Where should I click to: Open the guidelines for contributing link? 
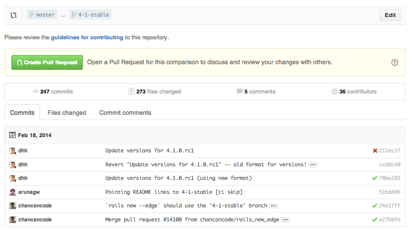coord(87,38)
